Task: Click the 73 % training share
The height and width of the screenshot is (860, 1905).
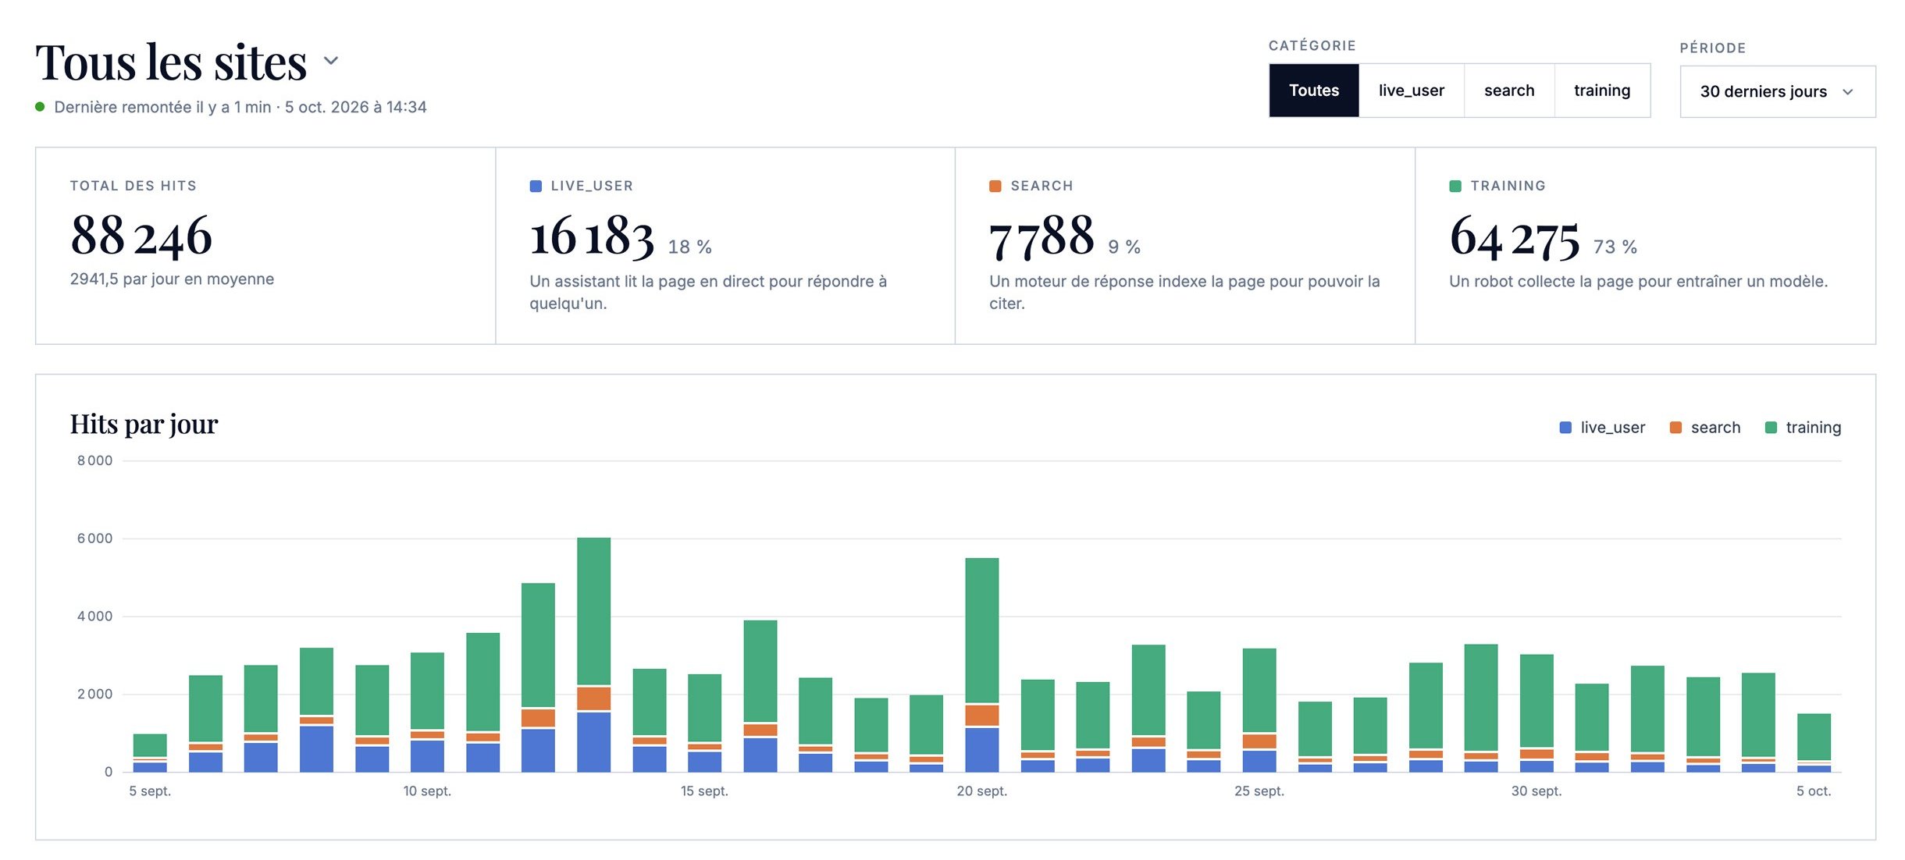Action: click(1615, 247)
